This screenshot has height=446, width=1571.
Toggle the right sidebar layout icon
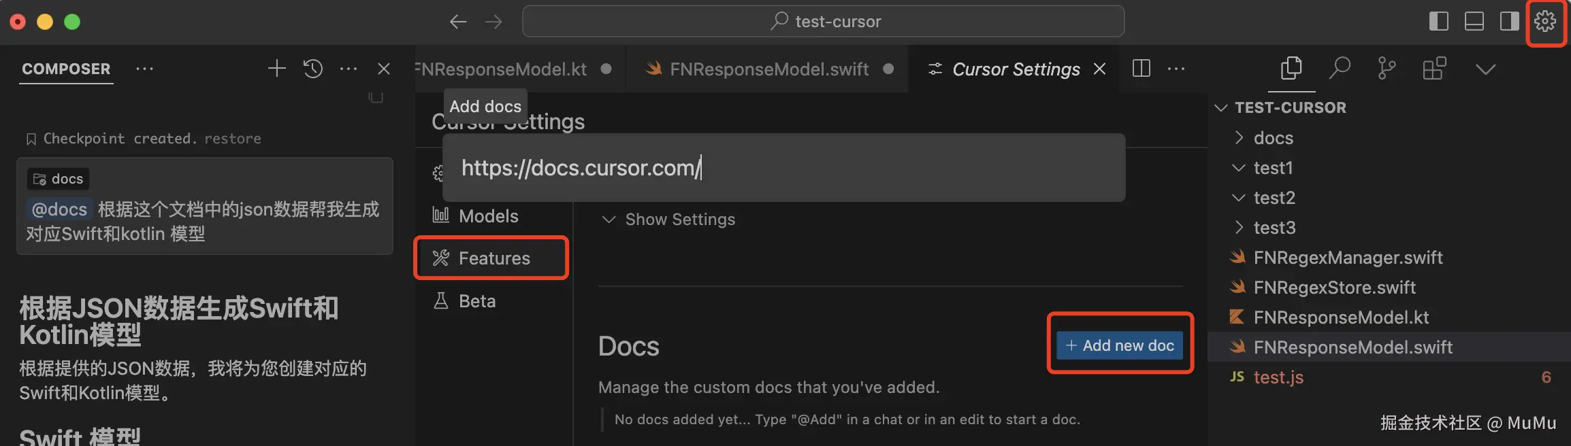tap(1509, 22)
